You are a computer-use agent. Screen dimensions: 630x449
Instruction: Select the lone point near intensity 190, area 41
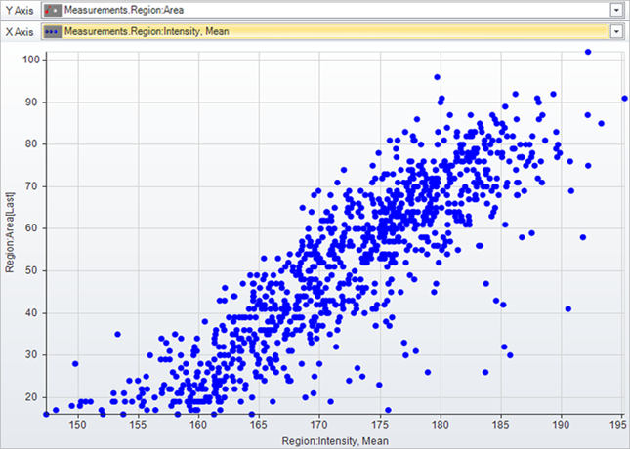click(567, 309)
